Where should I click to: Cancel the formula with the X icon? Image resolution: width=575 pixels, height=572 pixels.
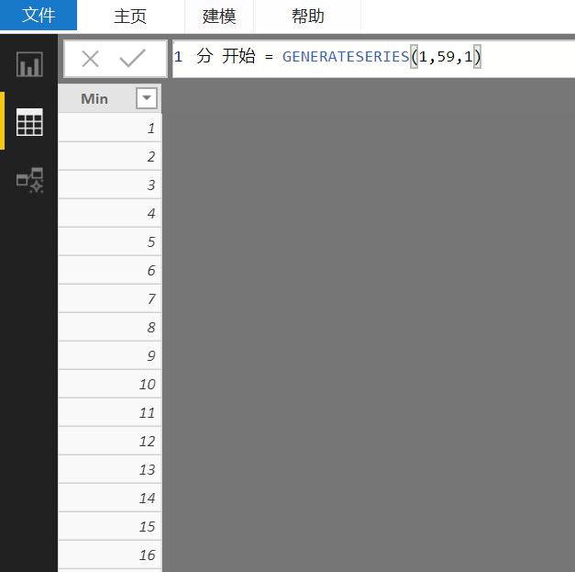point(90,59)
